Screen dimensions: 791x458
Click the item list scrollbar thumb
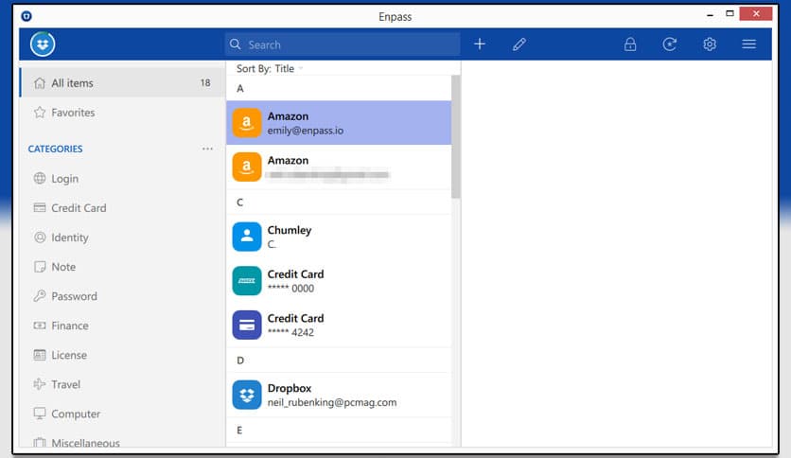[x=455, y=136]
